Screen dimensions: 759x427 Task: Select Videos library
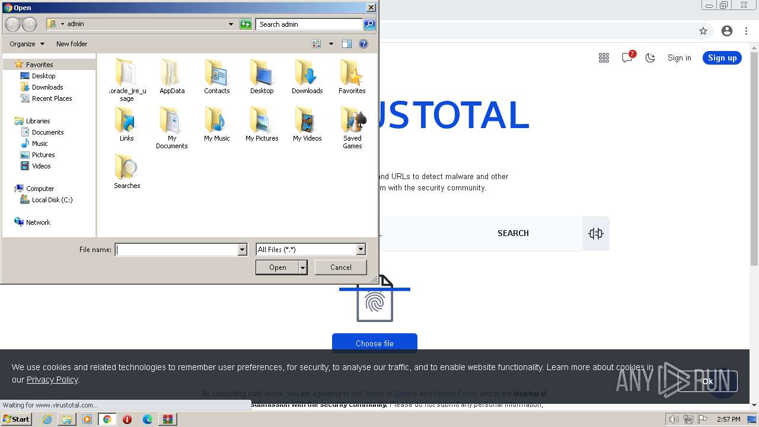tap(41, 166)
